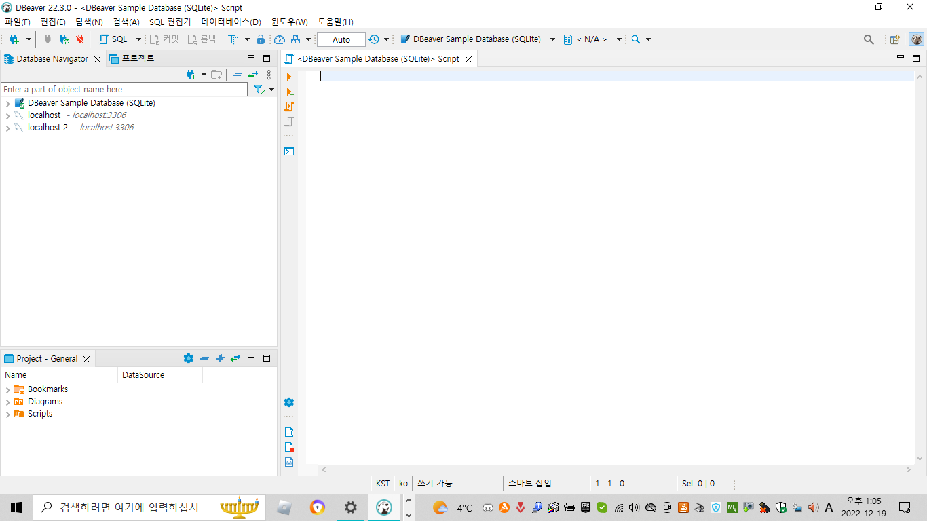Click the Execute script icon in editor sidebar
Viewport: 927px width, 521px height.
pyautogui.click(x=289, y=107)
